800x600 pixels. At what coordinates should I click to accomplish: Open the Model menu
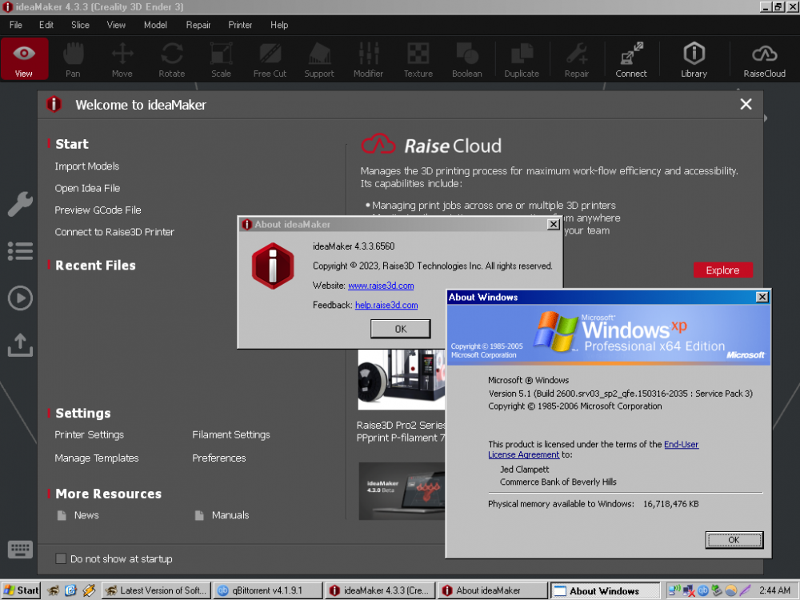[155, 25]
